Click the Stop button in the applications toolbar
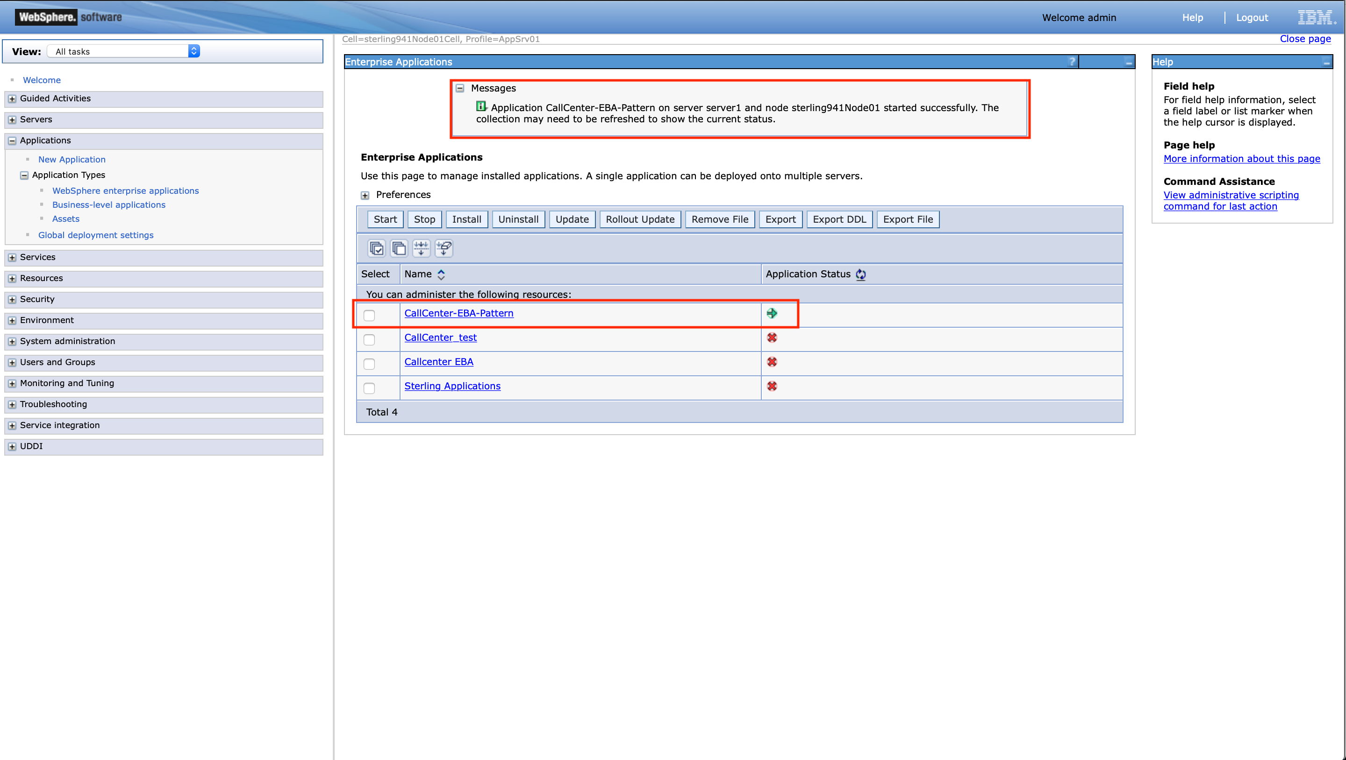Viewport: 1346px width, 760px height. [x=424, y=219]
